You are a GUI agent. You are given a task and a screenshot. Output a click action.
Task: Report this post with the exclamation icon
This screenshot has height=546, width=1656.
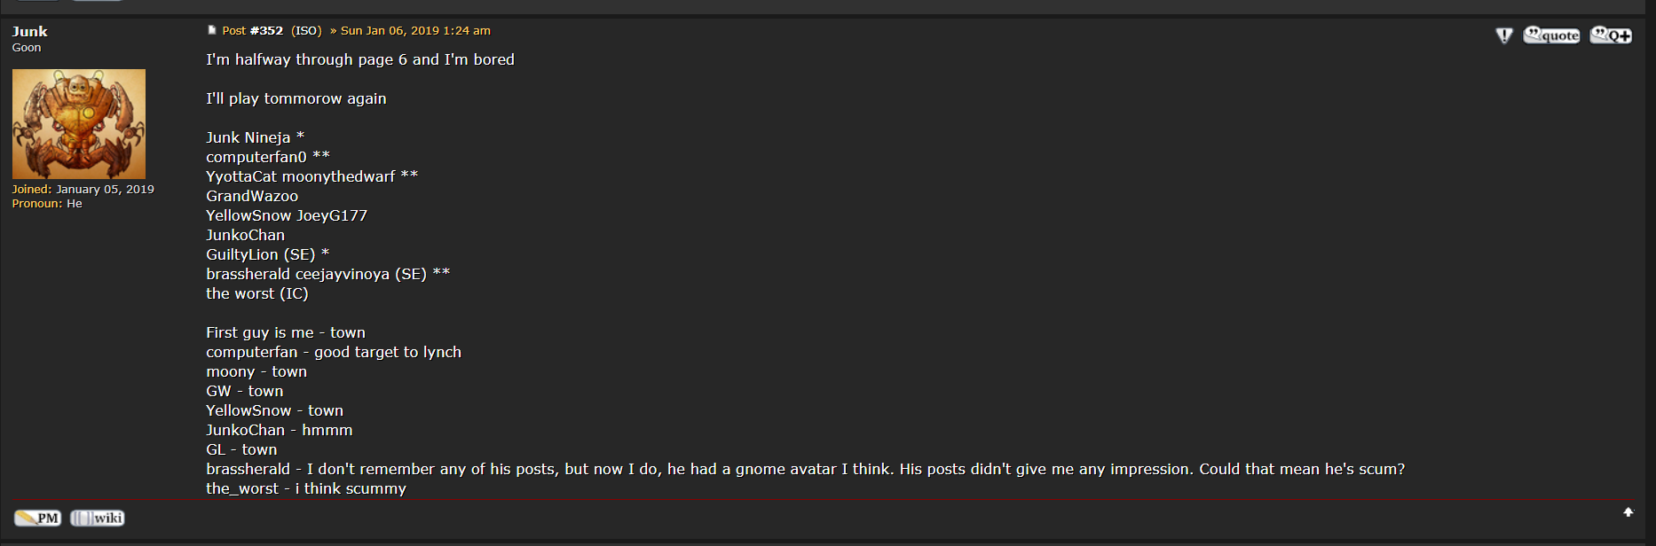1503,35
